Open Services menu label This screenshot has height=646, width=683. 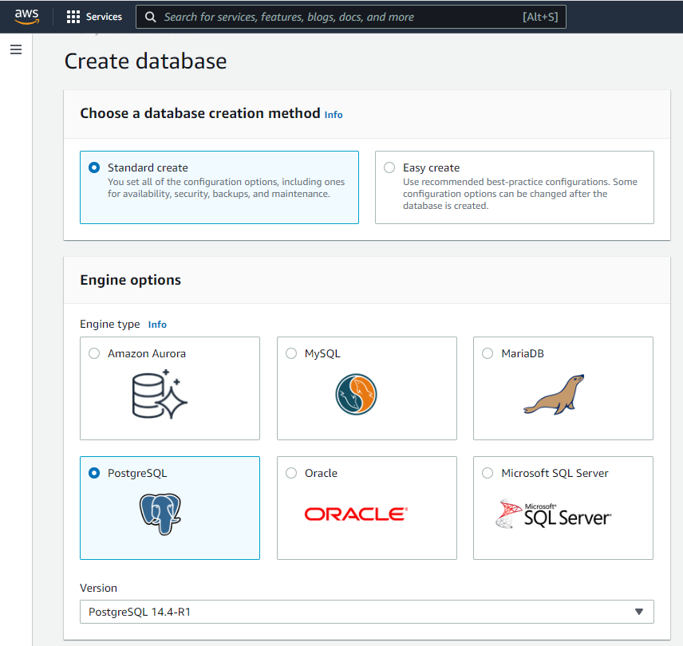click(104, 17)
